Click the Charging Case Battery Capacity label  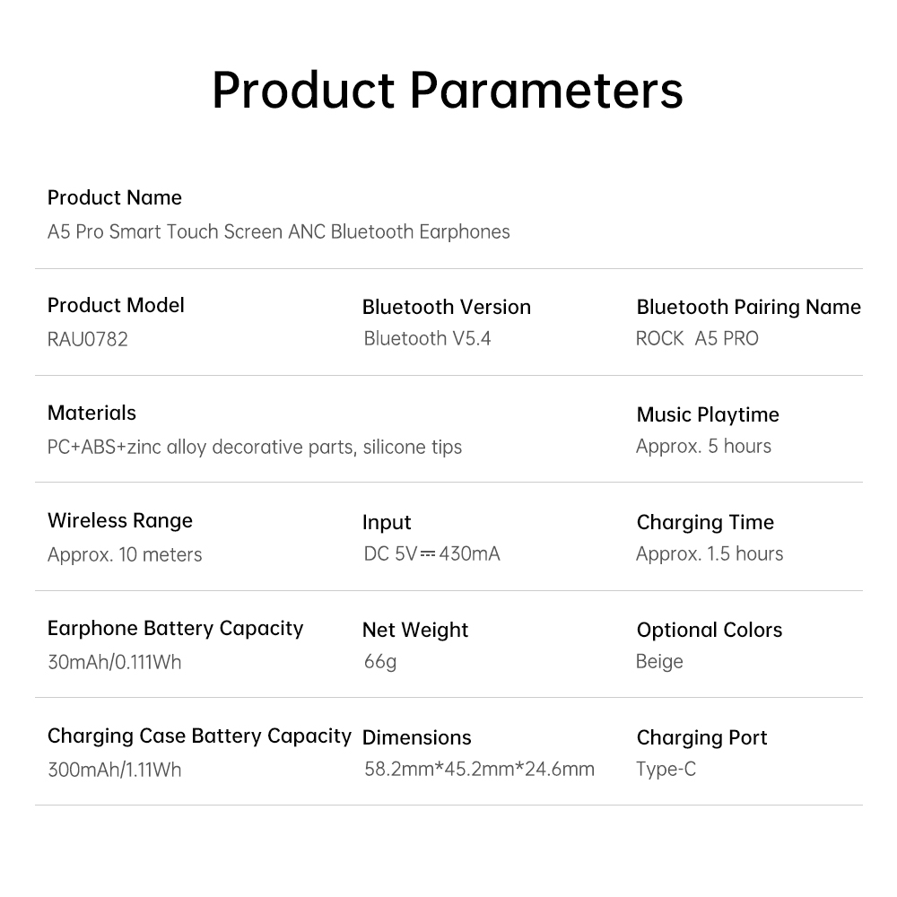[199, 736]
